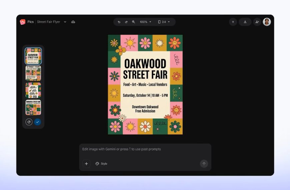This screenshot has height=190, width=290.
Task: Click the Street Fair Flyer document title
Action: coord(49,22)
